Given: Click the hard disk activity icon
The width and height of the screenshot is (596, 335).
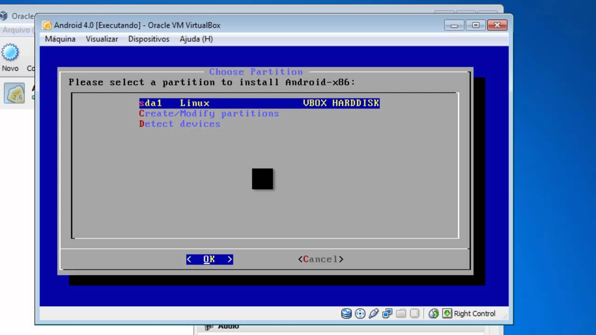Looking at the screenshot, I should click(346, 314).
